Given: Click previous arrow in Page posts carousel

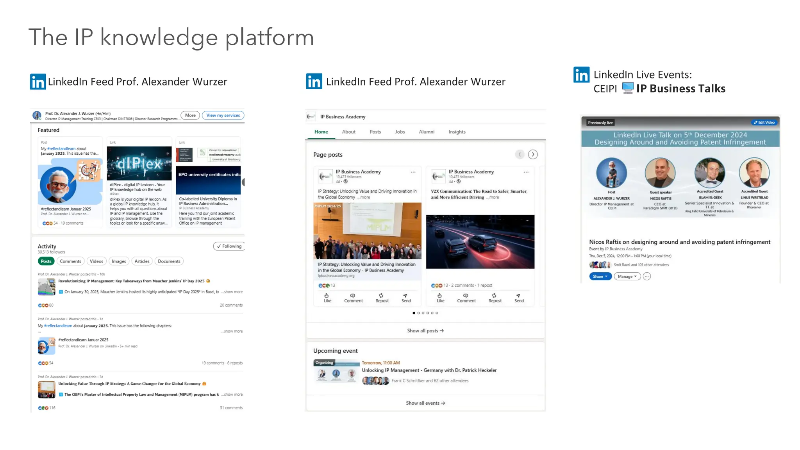Looking at the screenshot, I should point(520,154).
